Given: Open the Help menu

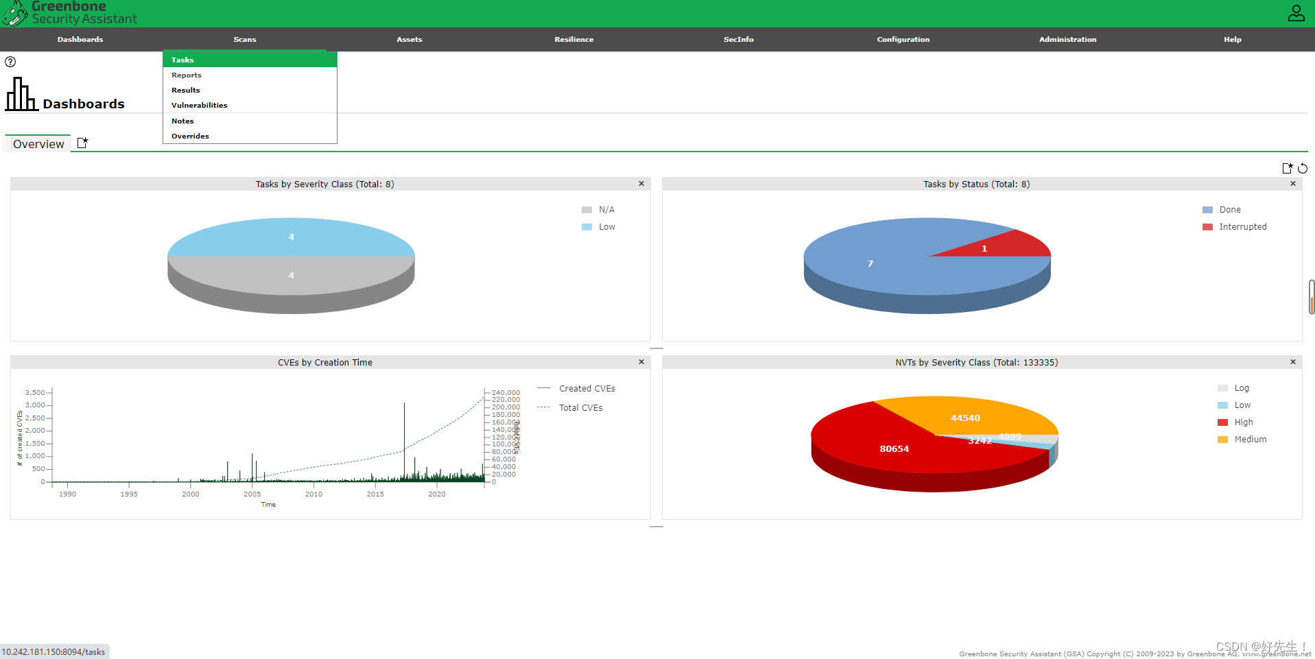Looking at the screenshot, I should 1233,39.
